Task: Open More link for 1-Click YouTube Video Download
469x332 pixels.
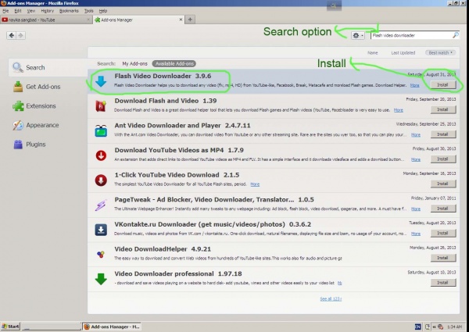Action: click(x=255, y=184)
